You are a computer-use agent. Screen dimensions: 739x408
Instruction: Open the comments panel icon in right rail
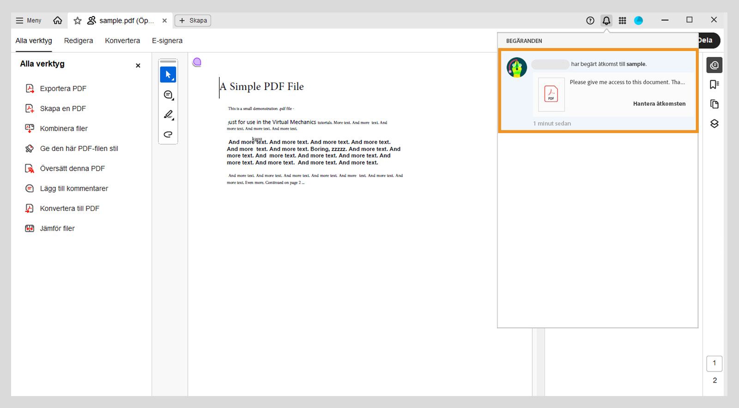pyautogui.click(x=715, y=65)
